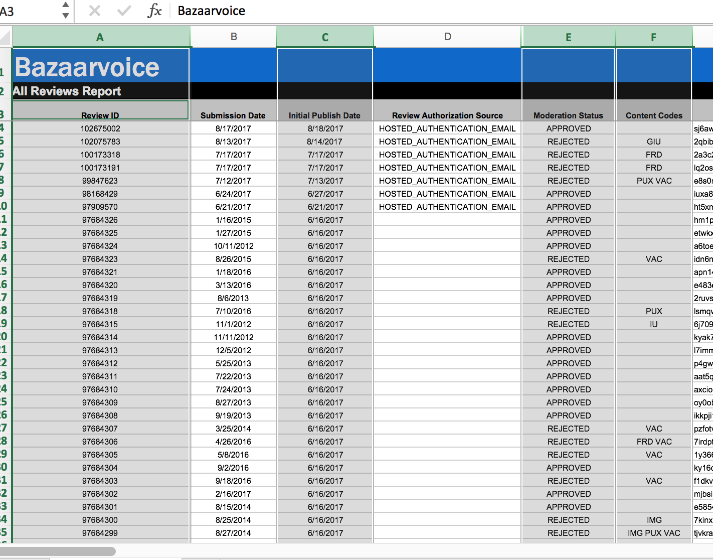Select row 4 by clicking its row number
Image resolution: width=713 pixels, height=560 pixels.
[x=5, y=128]
